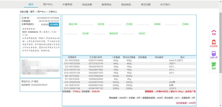Click tracking number 569498831602

point(96,85)
